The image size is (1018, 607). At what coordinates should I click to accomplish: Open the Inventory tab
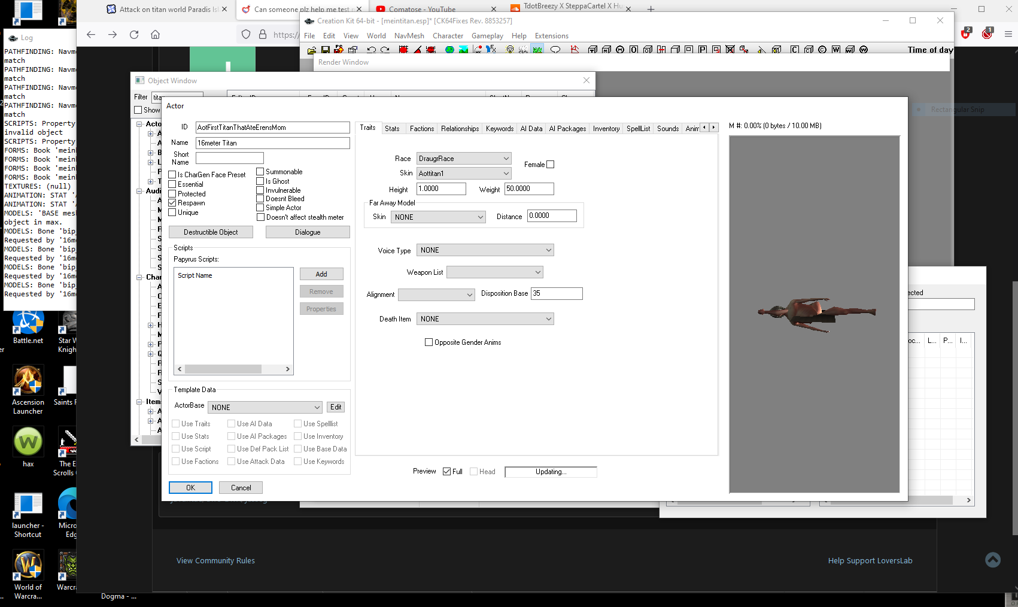pos(606,129)
